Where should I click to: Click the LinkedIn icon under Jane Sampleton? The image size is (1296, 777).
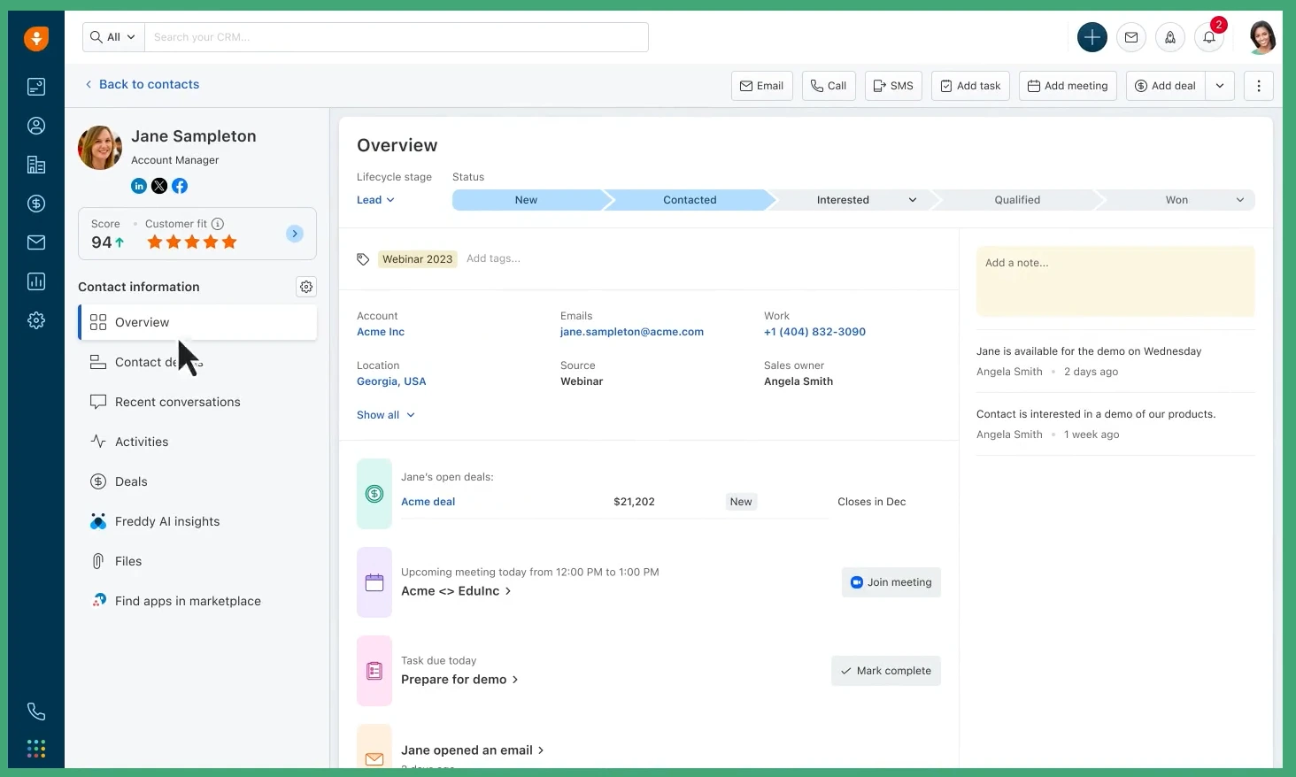pos(139,186)
